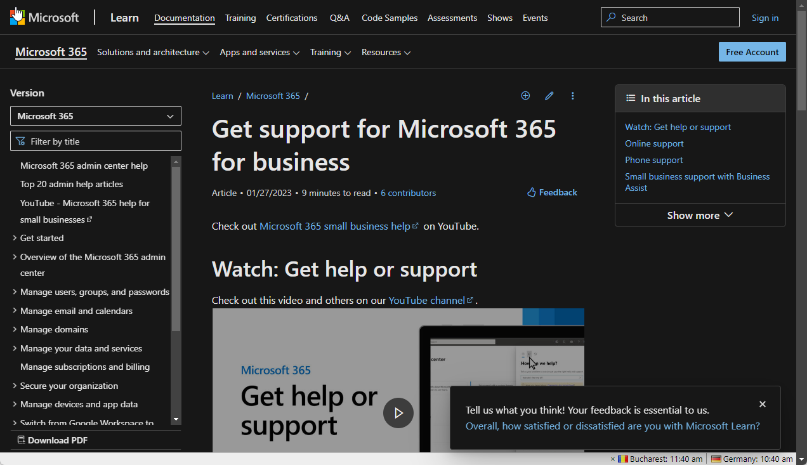Screen dimensions: 807x465
Task: Open Solutions and architecture menu
Action: pyautogui.click(x=153, y=52)
